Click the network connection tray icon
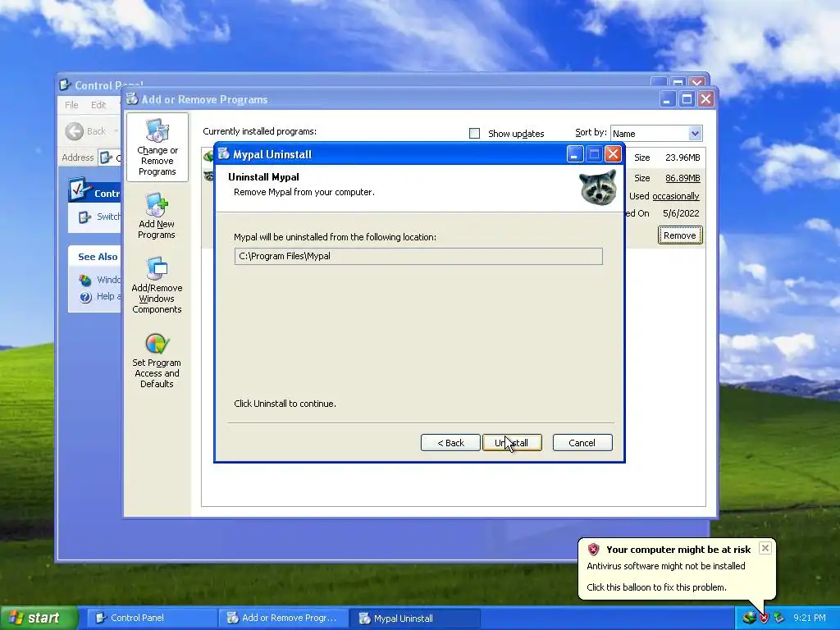The image size is (840, 630). [749, 619]
